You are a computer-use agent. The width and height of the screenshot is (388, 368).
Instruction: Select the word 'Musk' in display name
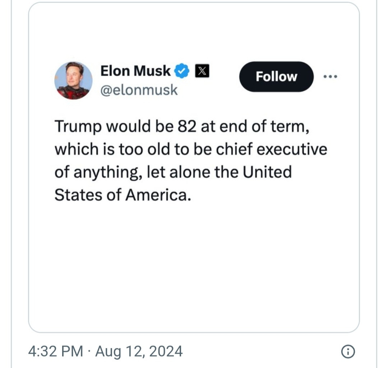152,71
